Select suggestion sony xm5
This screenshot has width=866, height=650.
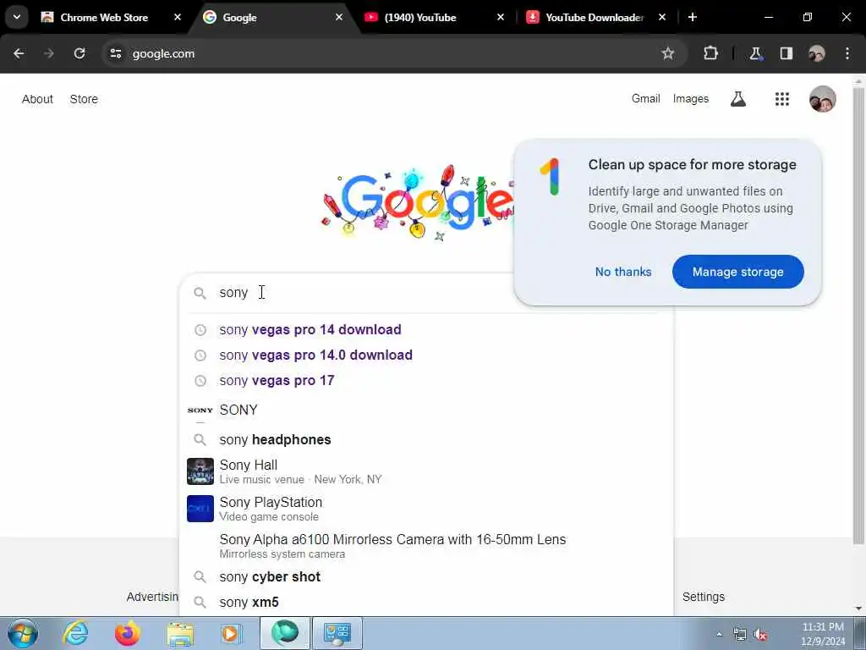426,602
